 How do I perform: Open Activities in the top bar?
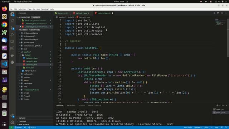pyautogui.click(x=6, y=1)
